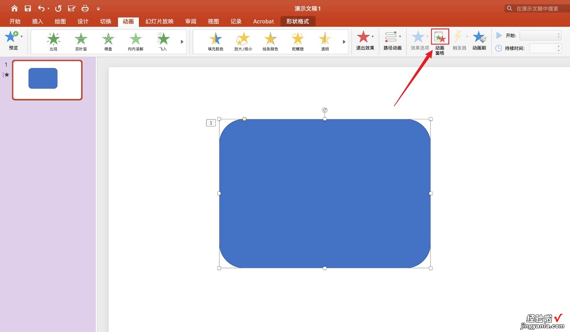This screenshot has width=570, height=332.
Task: Select slide 1 thumbnail
Action: click(x=47, y=80)
